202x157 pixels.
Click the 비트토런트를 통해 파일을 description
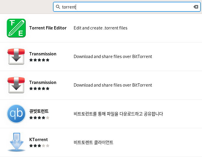point(118,114)
